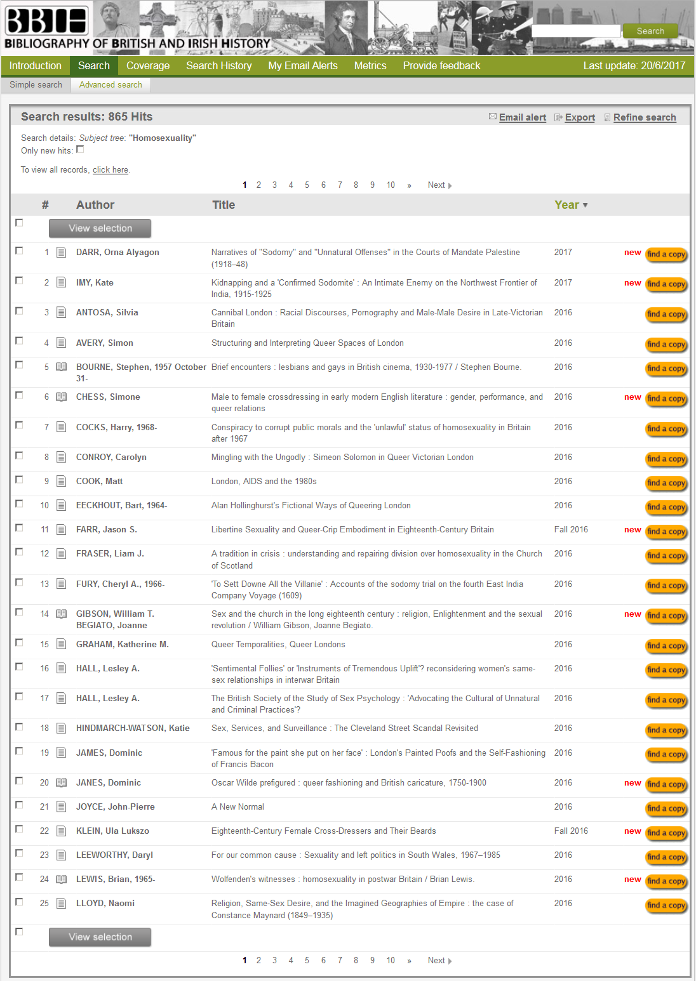Jump ahead with the bottom » pagination link

(x=409, y=961)
